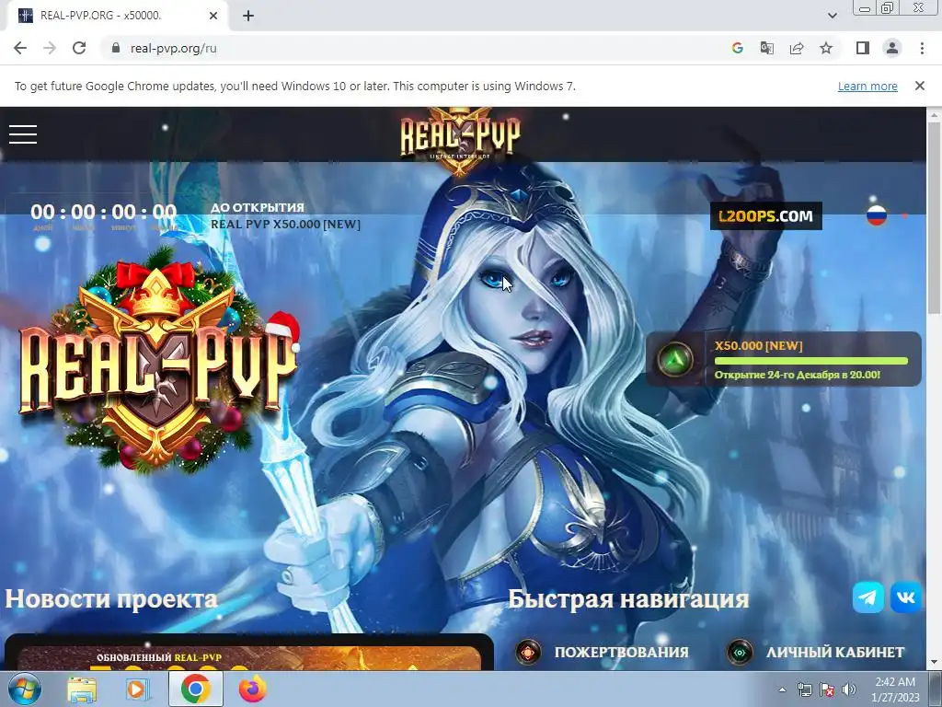Expand the tab search dropdown arrow
The width and height of the screenshot is (942, 707).
pyautogui.click(x=832, y=16)
